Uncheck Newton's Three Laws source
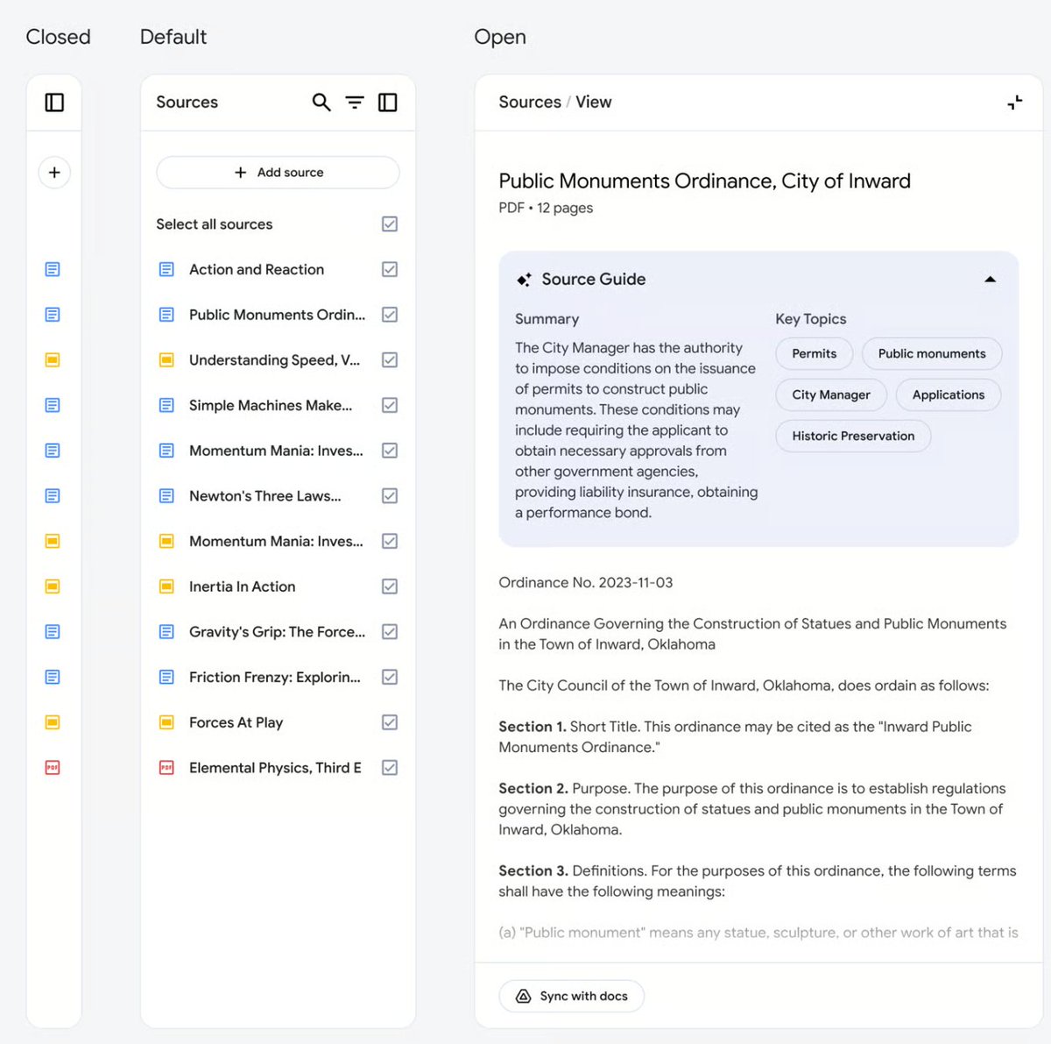This screenshot has width=1051, height=1044. pyautogui.click(x=389, y=495)
